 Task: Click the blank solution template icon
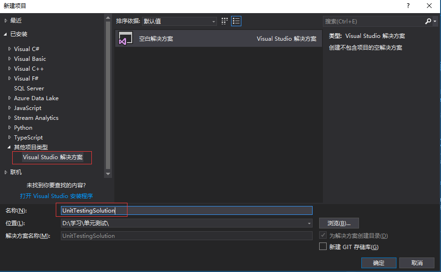126,38
